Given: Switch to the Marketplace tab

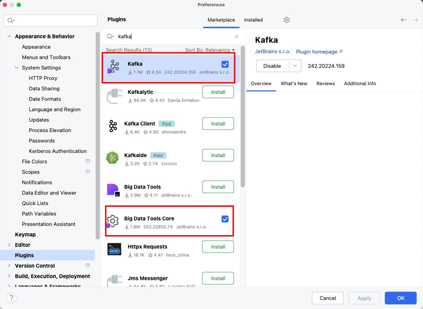Looking at the screenshot, I should pos(221,20).
